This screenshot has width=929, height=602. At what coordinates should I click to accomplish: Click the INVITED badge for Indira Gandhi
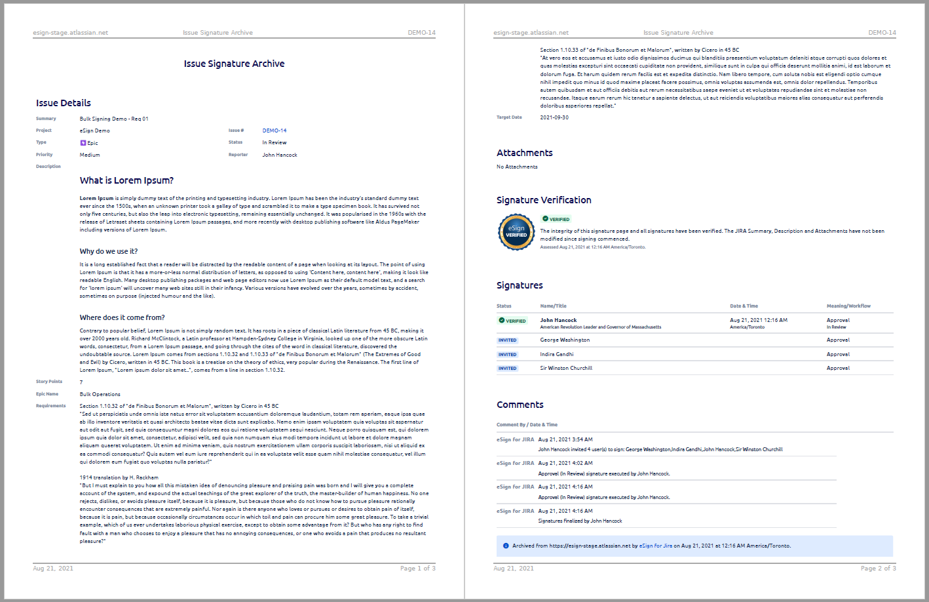pyautogui.click(x=507, y=355)
